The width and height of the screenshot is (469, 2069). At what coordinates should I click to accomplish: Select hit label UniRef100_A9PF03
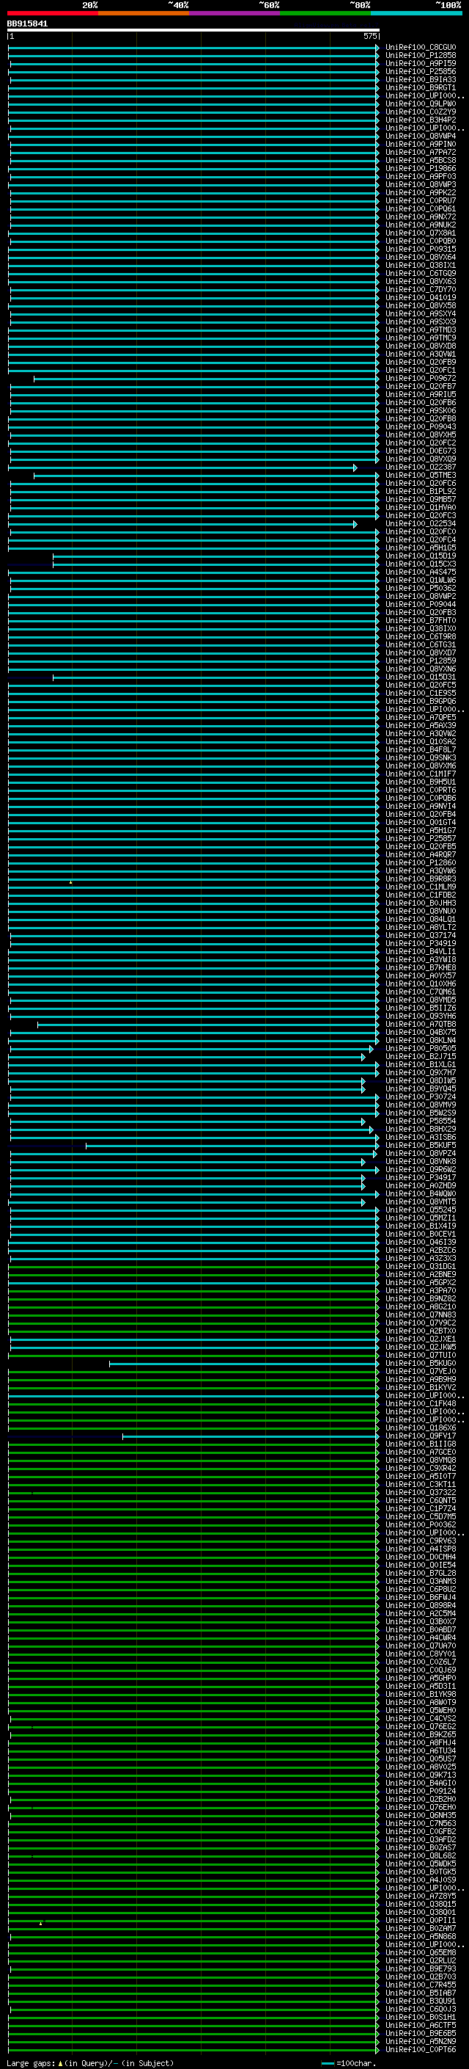pos(420,177)
